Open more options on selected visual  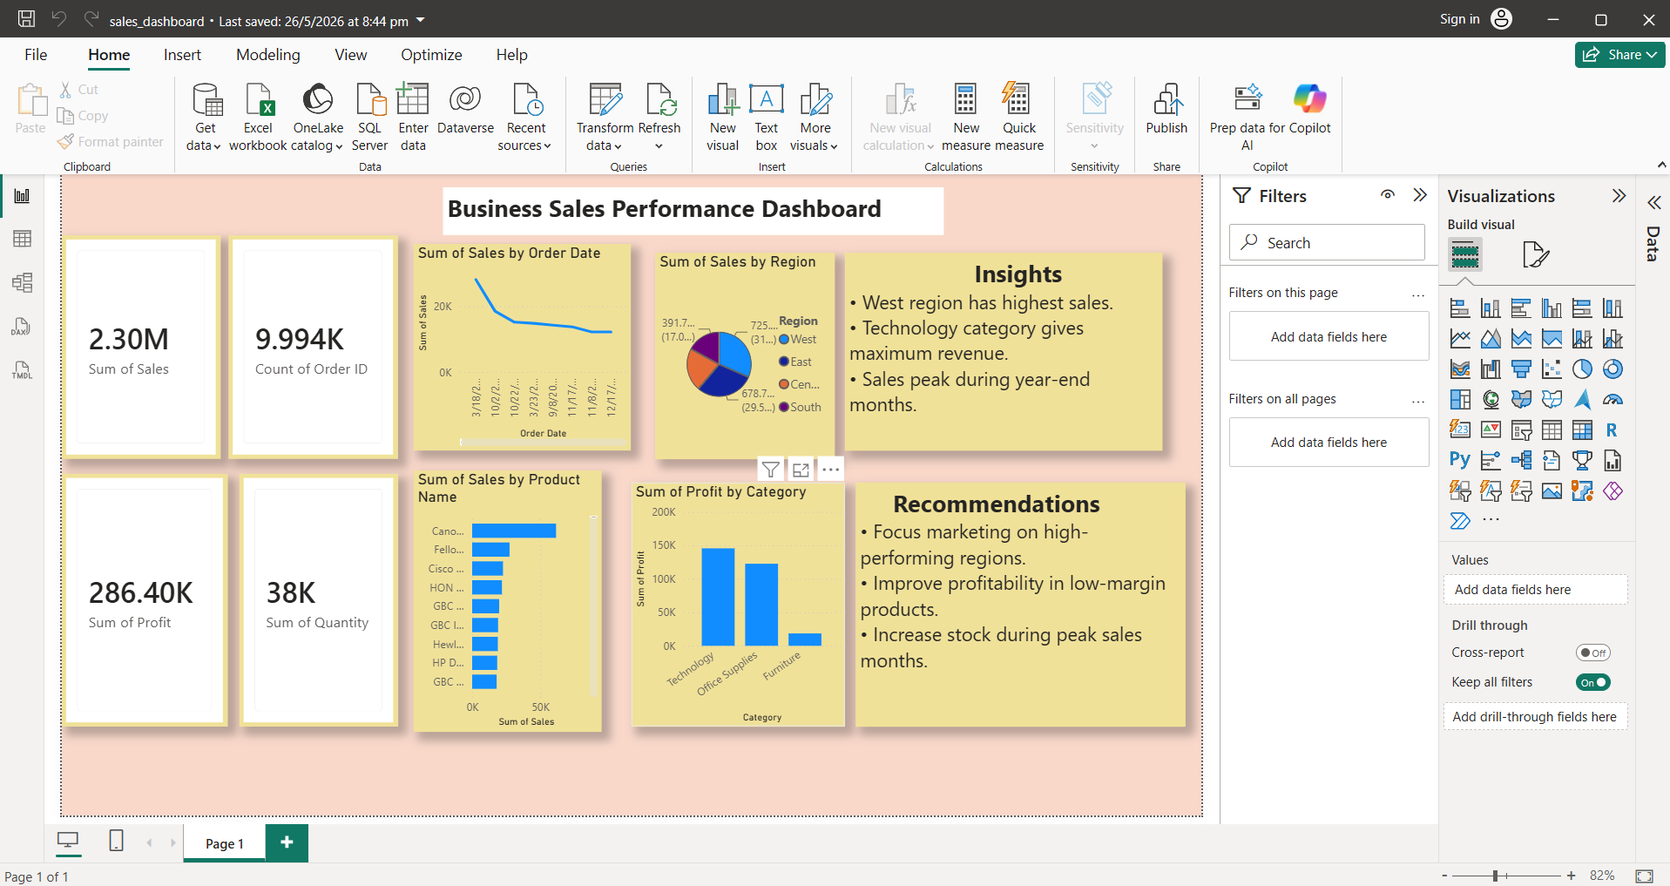[831, 470]
